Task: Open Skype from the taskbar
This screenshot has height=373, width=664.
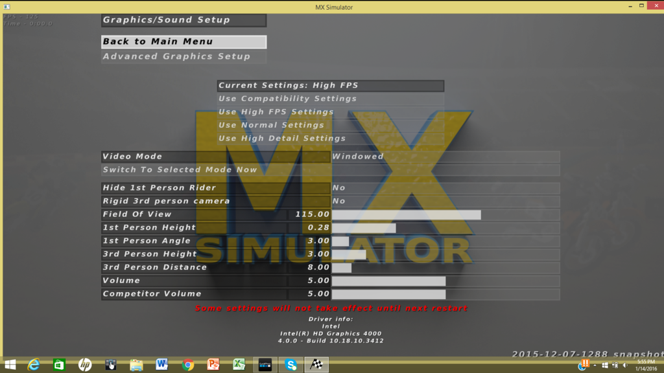Action: (290, 365)
